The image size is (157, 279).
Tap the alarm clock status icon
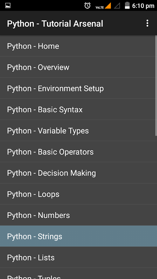[88, 6]
